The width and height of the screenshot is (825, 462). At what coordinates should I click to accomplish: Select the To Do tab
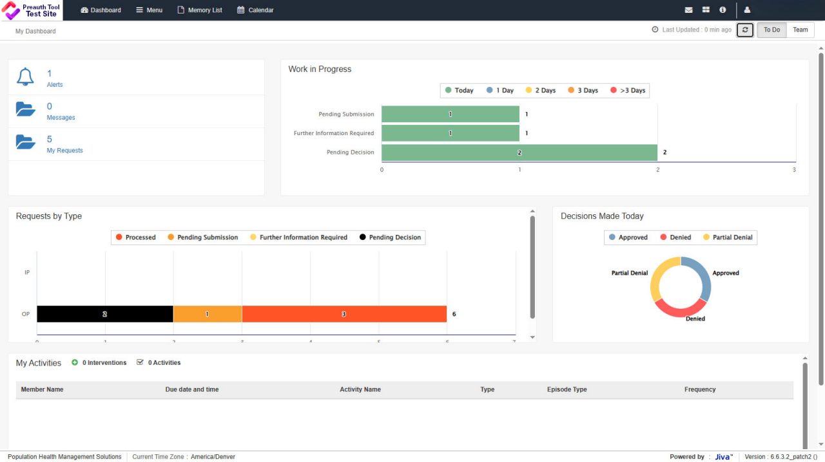click(x=772, y=30)
